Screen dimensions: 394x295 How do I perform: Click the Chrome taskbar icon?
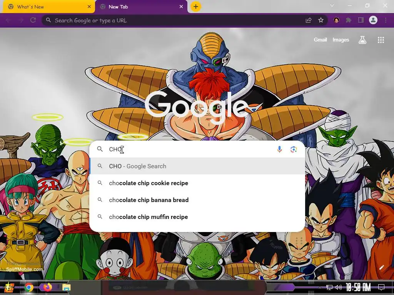pyautogui.click(x=29, y=287)
